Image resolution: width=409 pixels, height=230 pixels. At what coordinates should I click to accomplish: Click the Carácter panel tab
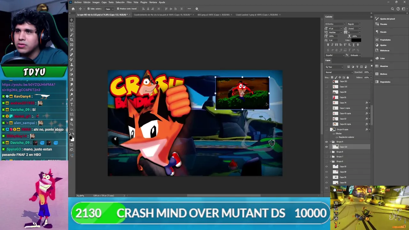point(329,17)
